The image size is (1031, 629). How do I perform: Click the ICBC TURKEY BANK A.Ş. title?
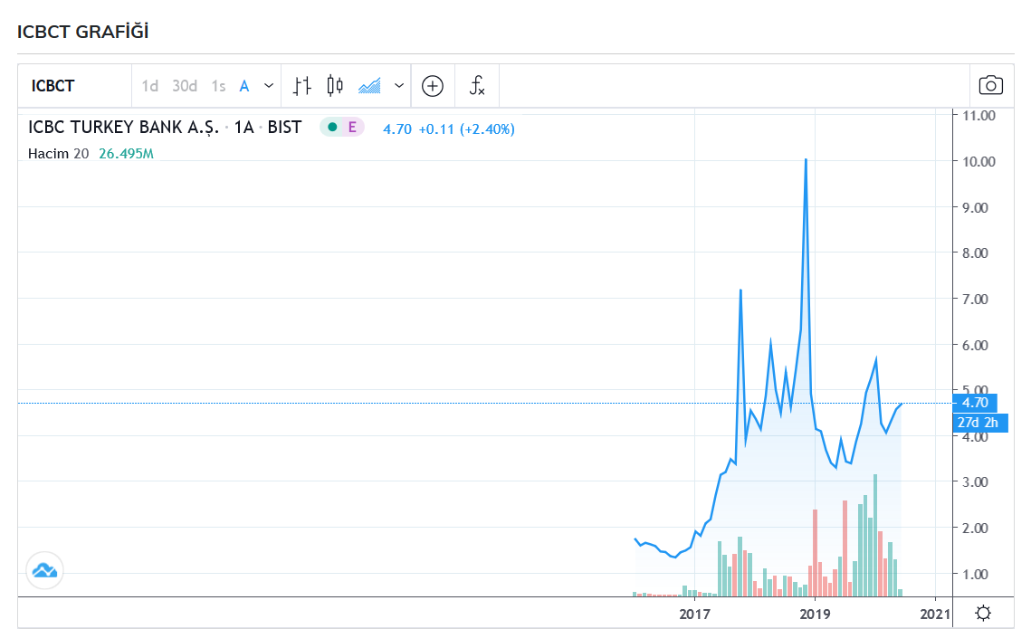coord(124,128)
